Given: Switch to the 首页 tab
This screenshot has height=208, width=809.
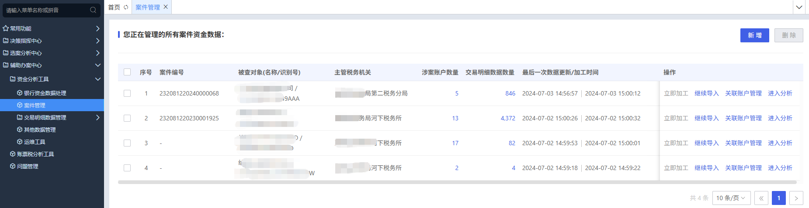Looking at the screenshot, I should [x=114, y=7].
